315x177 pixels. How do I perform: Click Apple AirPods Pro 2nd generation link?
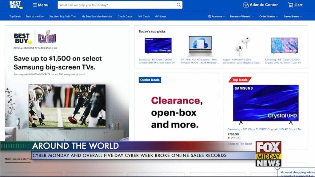[x=242, y=61]
